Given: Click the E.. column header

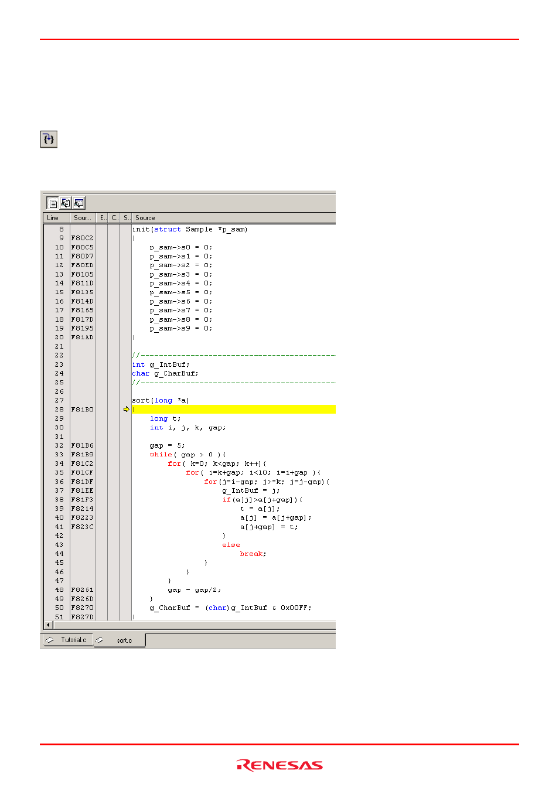Looking at the screenshot, I should click(x=102, y=217).
